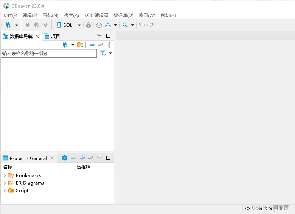The width and height of the screenshot is (295, 214).
Task: Open the navigator view menu three dots
Action: (x=109, y=45)
